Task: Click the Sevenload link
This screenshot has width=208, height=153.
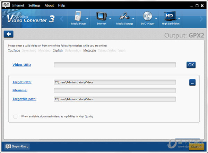Action: tap(29, 51)
